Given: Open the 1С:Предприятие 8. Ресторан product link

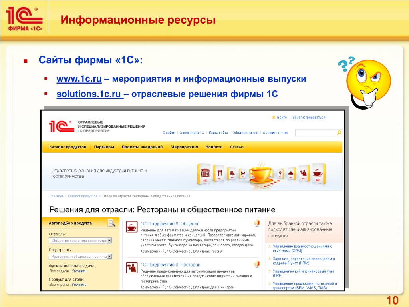Looking at the screenshot, I should click(170, 265).
